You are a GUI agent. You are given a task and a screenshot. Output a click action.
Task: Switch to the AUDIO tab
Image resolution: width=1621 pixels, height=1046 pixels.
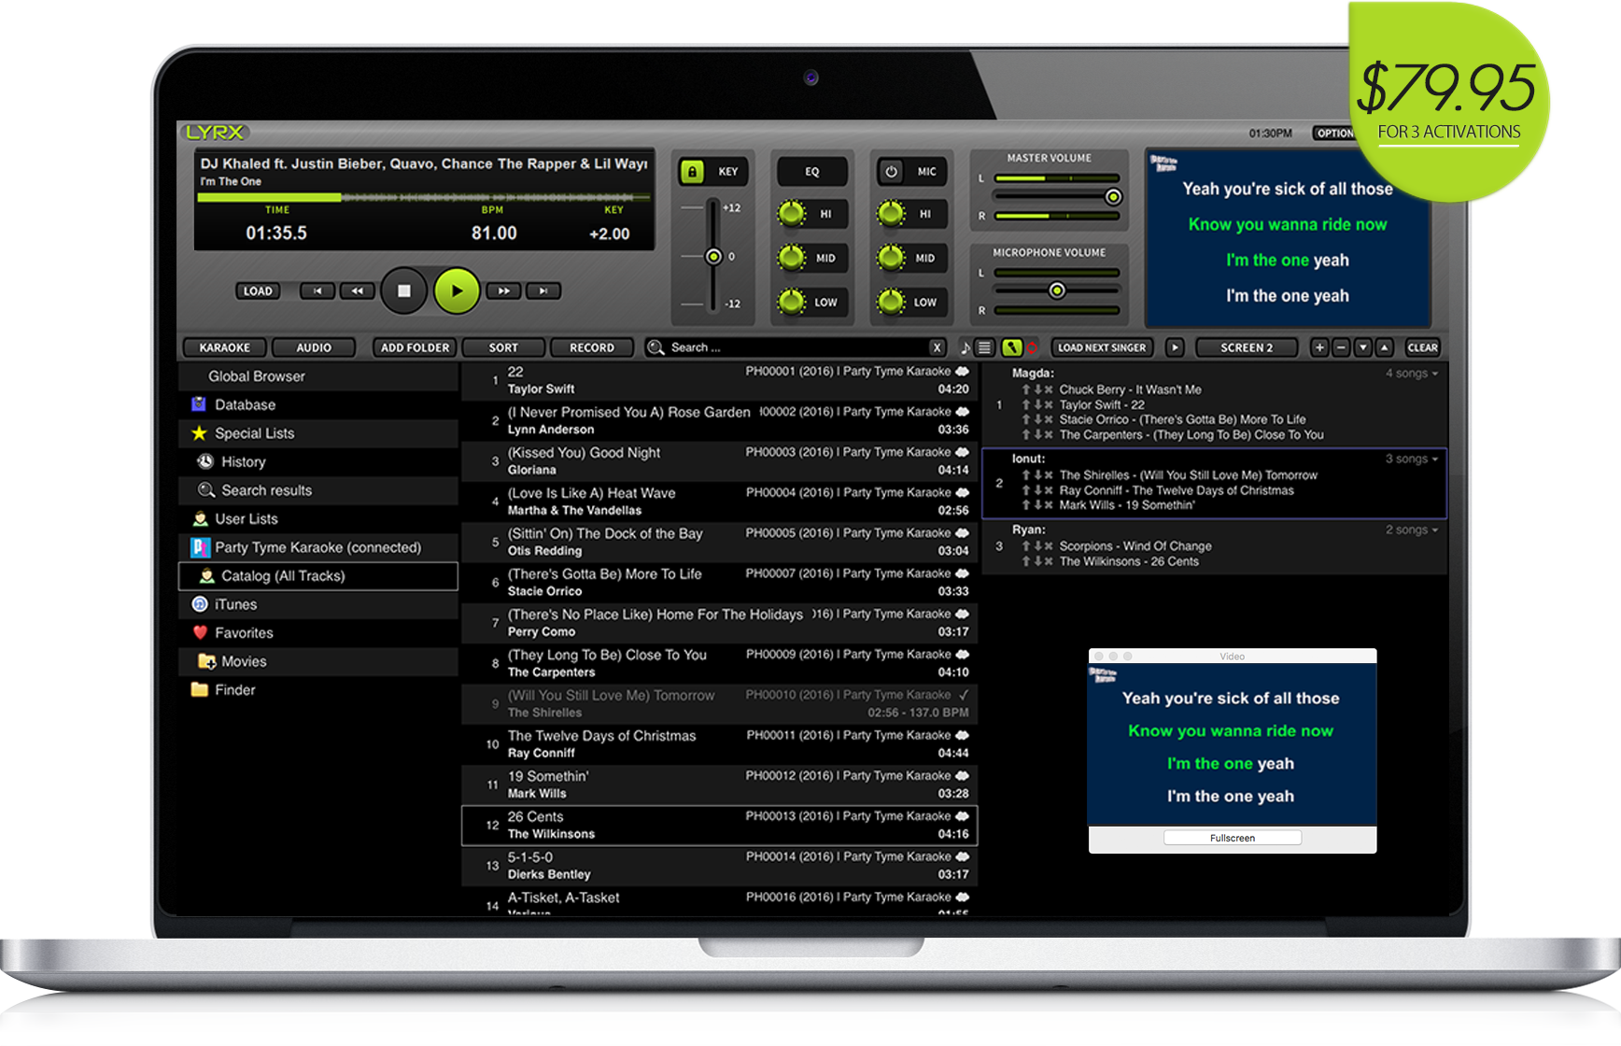314,346
